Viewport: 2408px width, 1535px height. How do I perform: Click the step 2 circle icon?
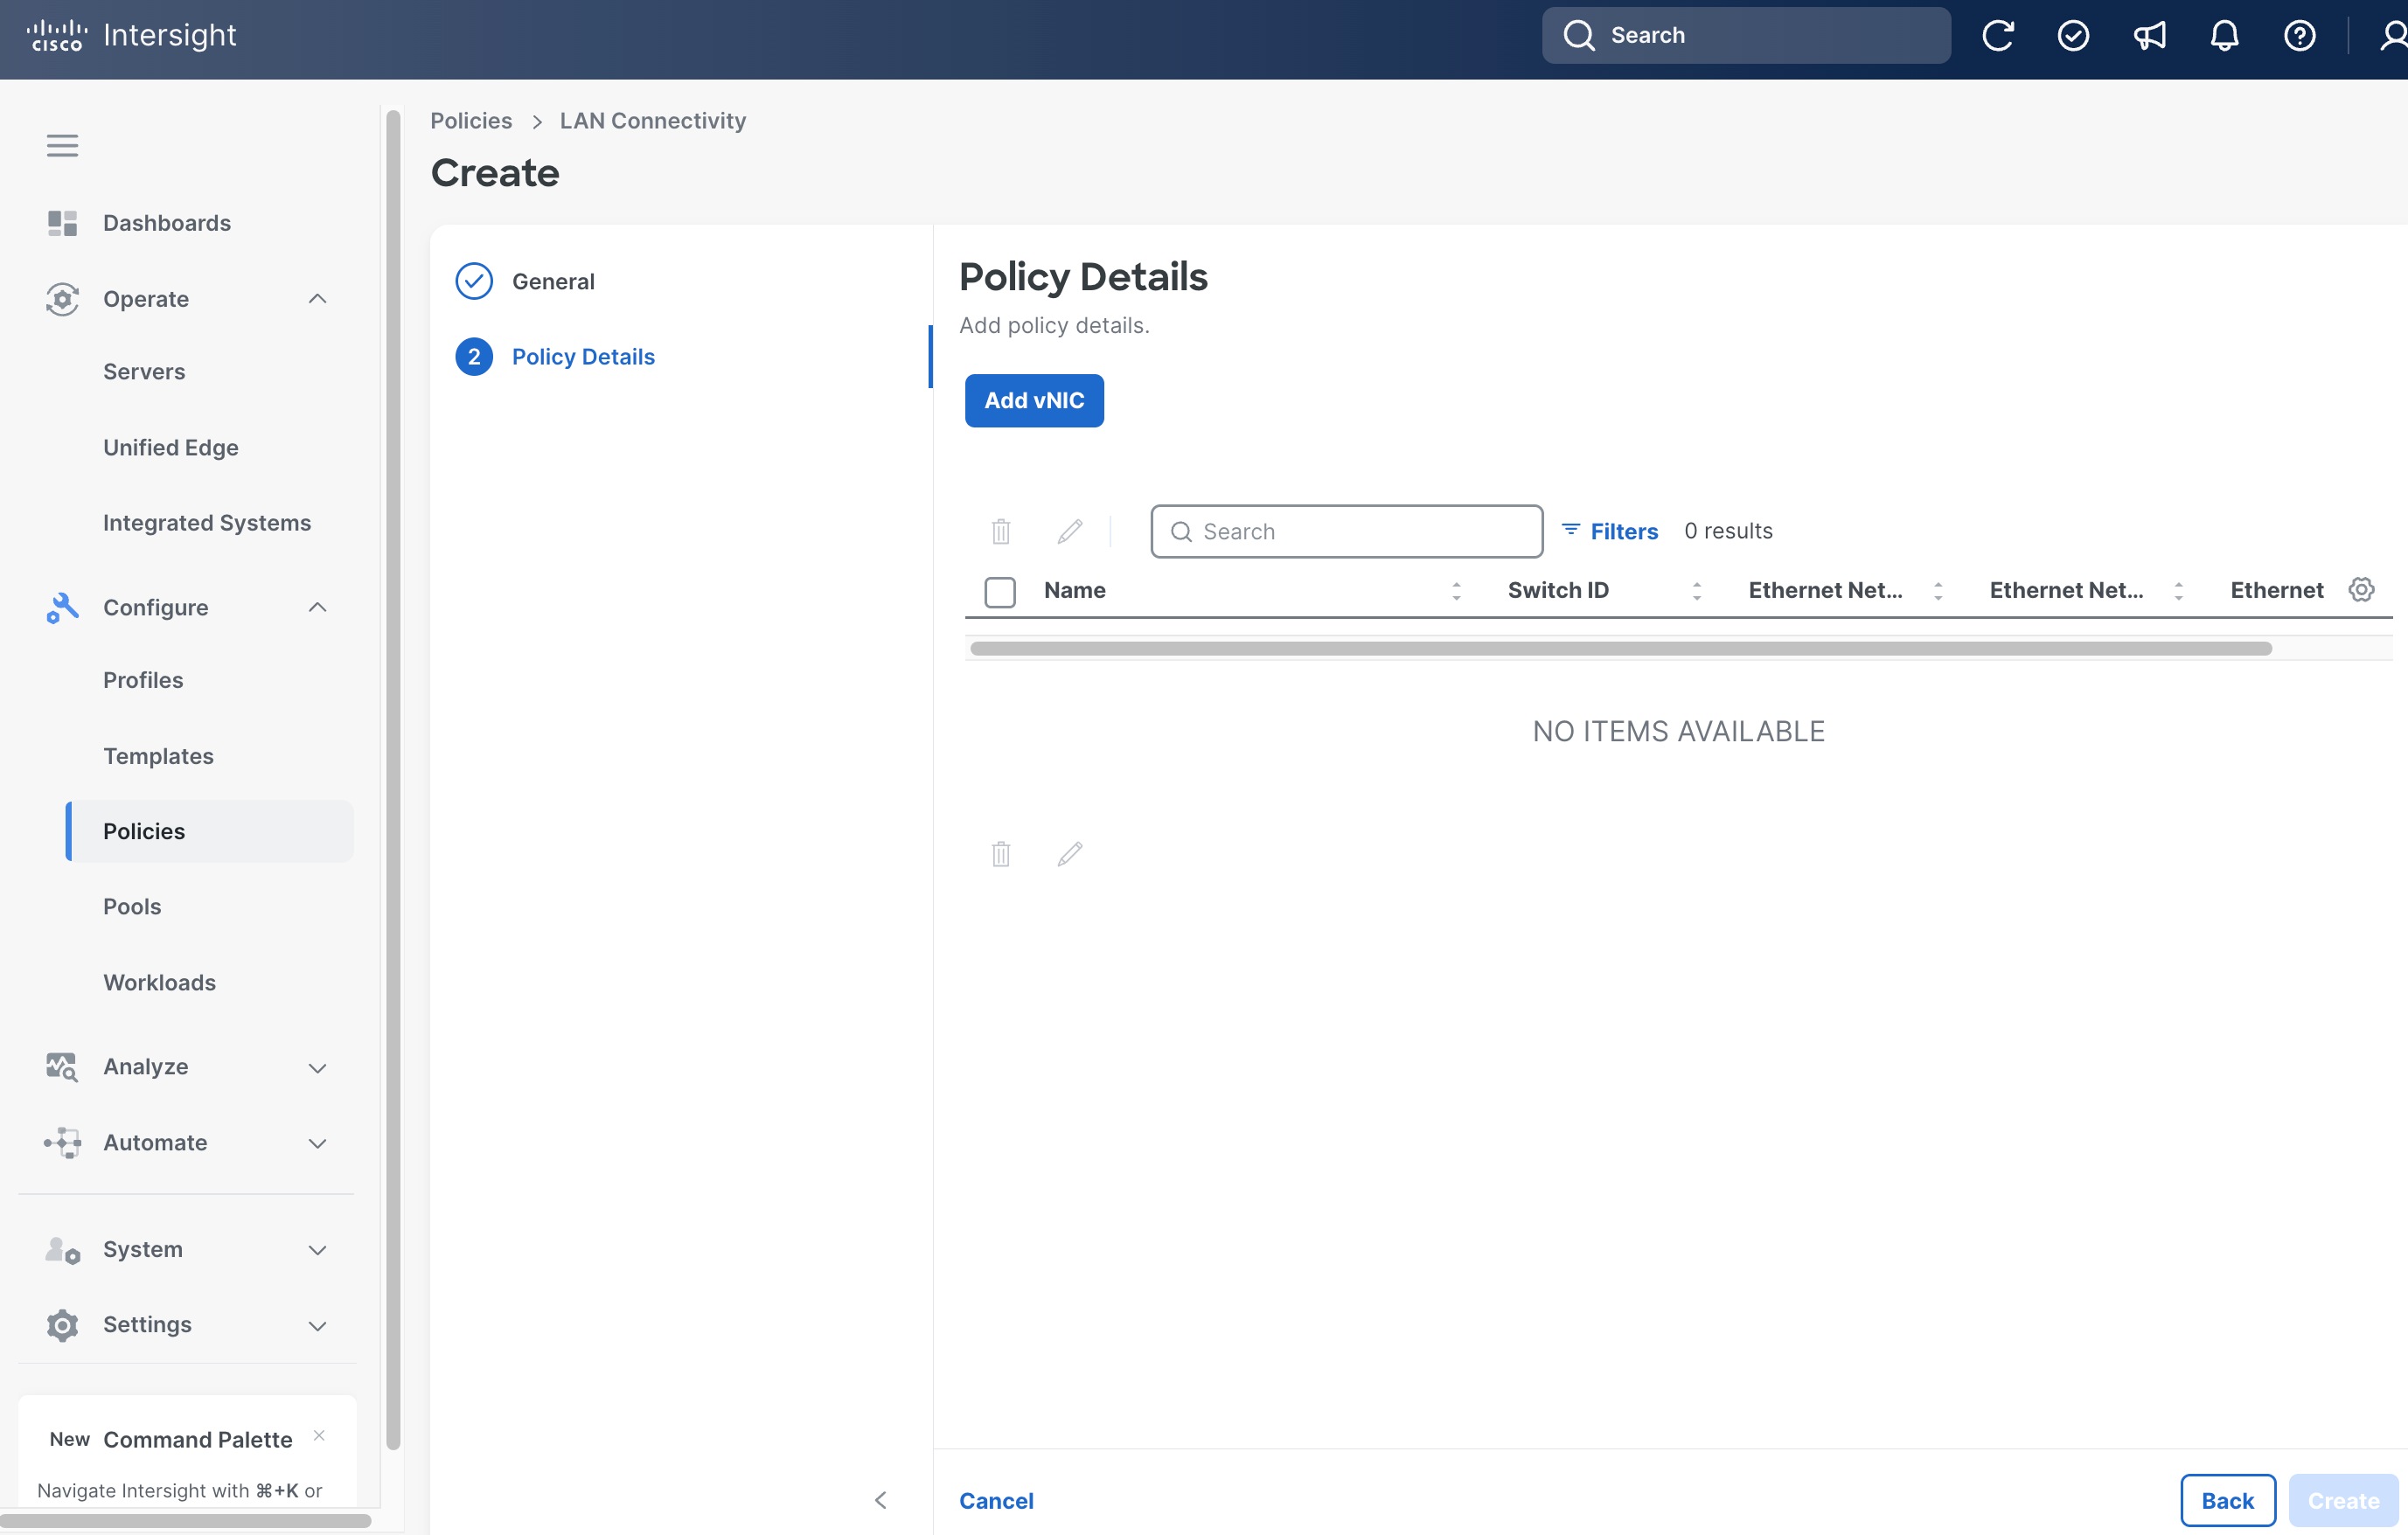coord(474,357)
